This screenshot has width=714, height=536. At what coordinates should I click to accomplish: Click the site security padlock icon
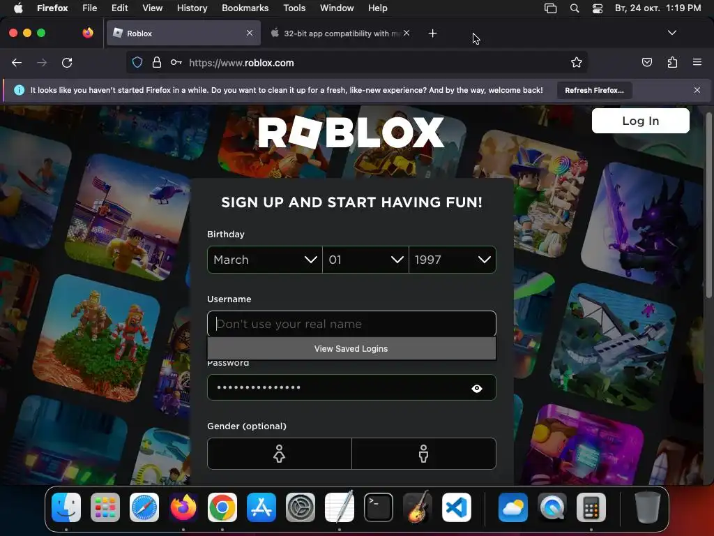[x=157, y=62]
